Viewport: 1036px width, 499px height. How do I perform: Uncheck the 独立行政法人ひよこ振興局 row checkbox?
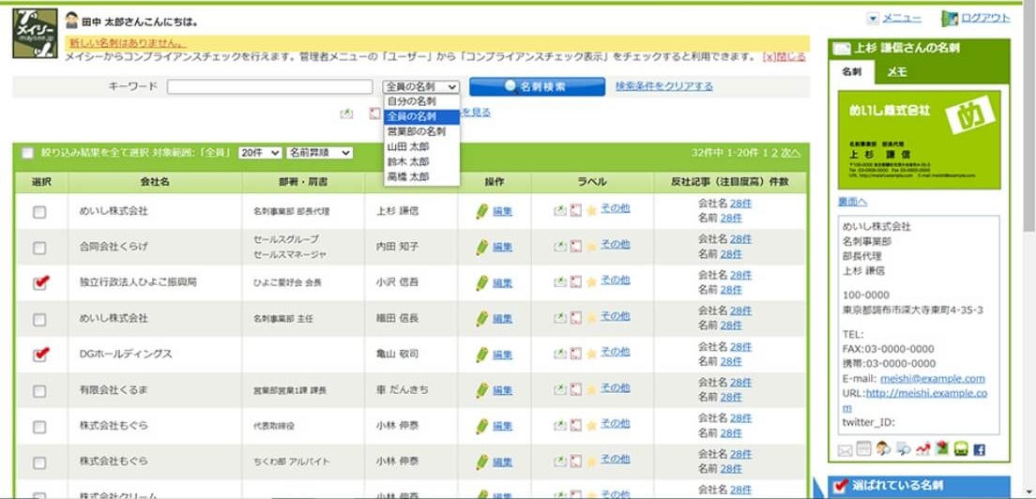[x=39, y=282]
